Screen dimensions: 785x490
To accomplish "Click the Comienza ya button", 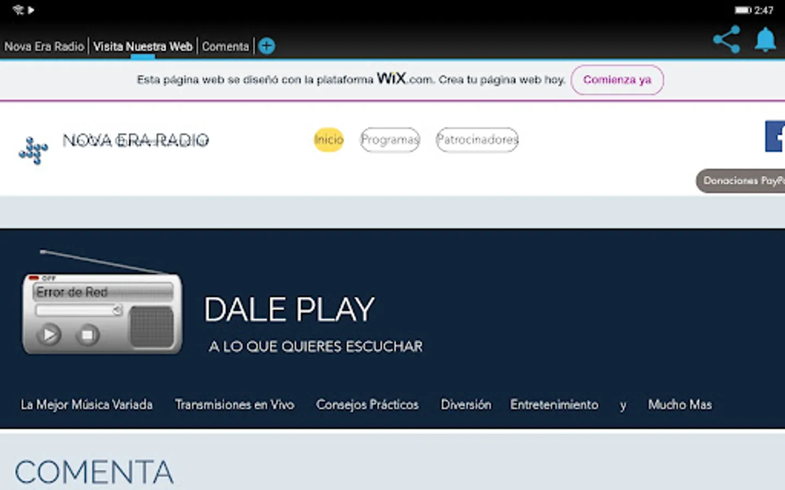I will 617,79.
